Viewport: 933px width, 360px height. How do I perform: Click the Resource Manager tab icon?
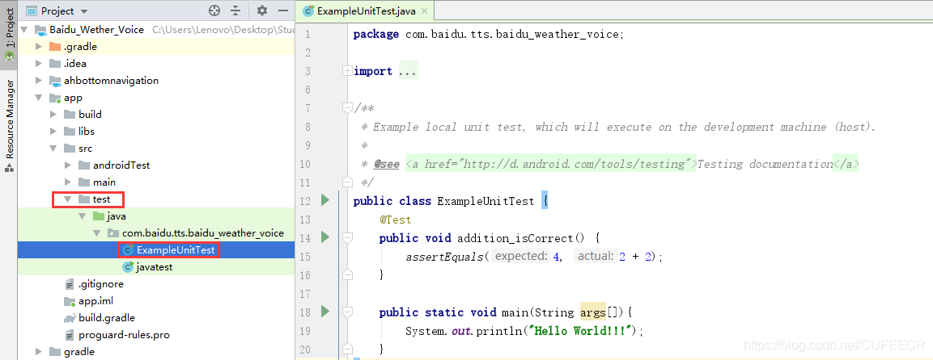[9, 169]
